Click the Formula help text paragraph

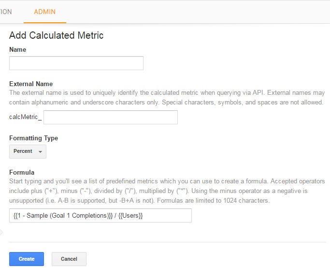click(x=166, y=191)
